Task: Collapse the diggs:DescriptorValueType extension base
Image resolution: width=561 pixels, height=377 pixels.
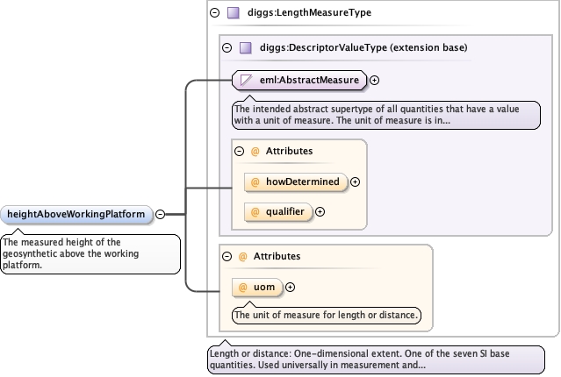Action: [227, 47]
